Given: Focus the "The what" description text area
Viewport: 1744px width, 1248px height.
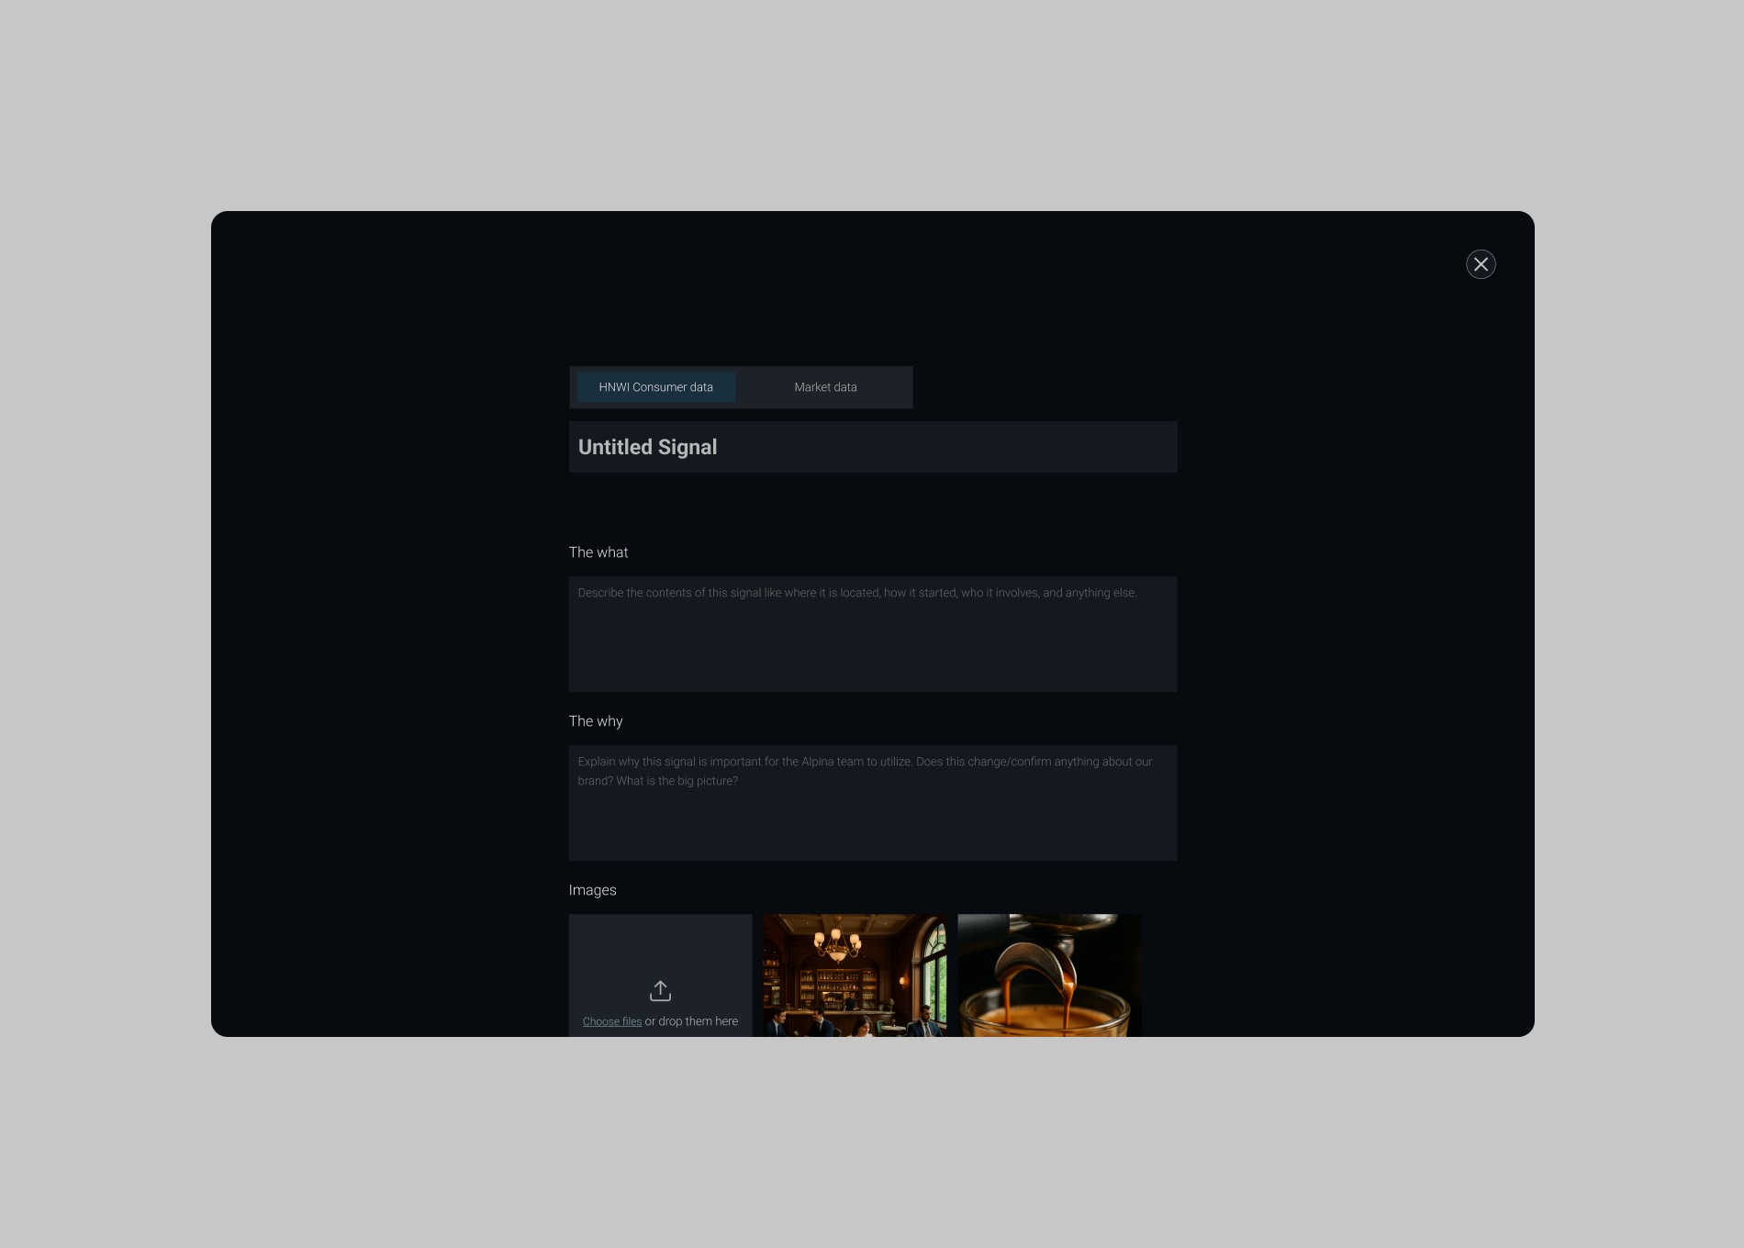Looking at the screenshot, I should [872, 642].
